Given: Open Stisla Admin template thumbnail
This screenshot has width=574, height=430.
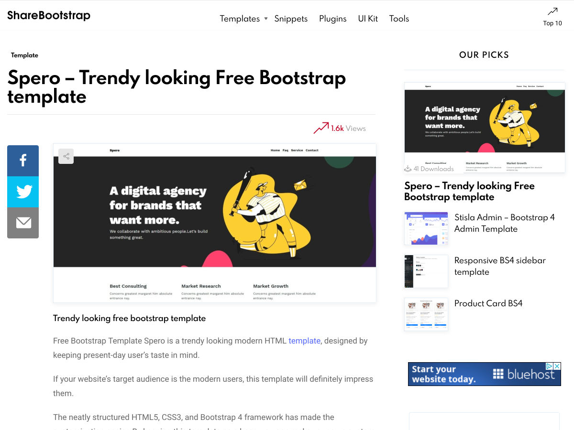Looking at the screenshot, I should point(426,228).
